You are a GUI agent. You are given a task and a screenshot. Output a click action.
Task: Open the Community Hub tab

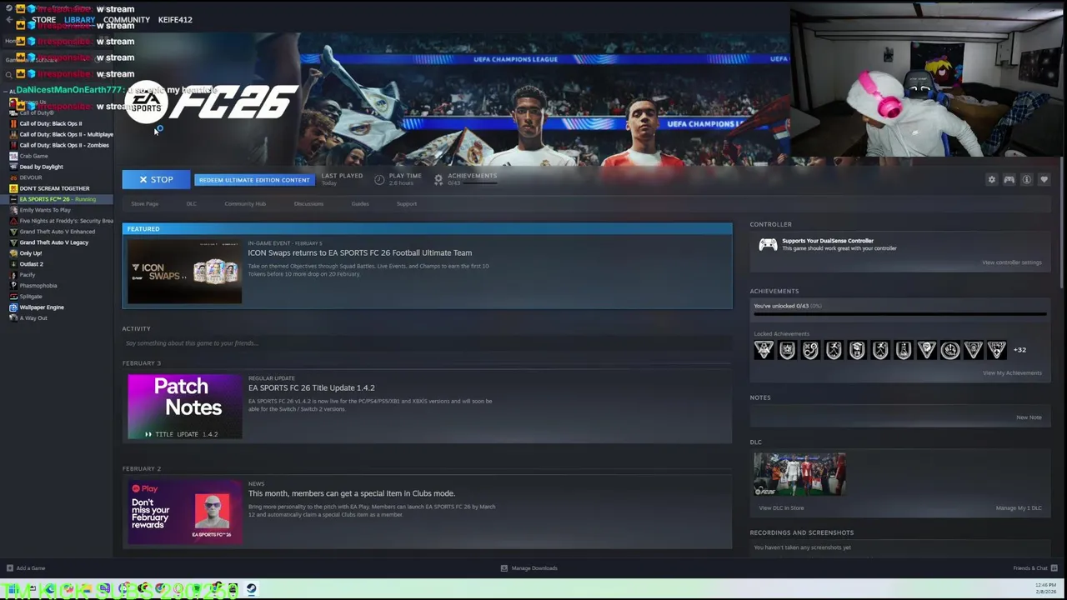click(x=245, y=203)
